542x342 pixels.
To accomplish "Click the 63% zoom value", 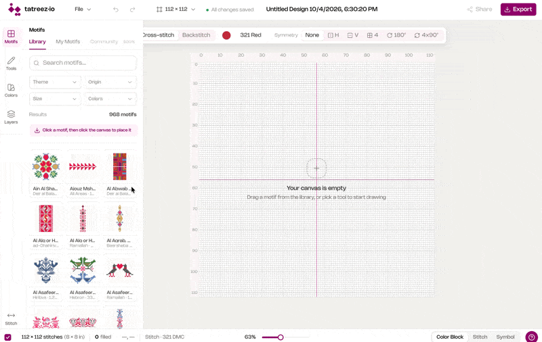I will [x=250, y=337].
